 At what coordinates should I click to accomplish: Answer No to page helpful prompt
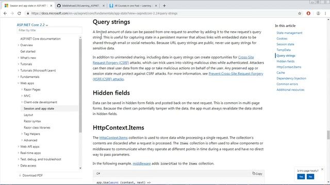pos(310,177)
